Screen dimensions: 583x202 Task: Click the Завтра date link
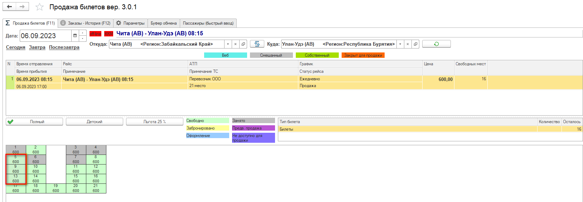(37, 47)
